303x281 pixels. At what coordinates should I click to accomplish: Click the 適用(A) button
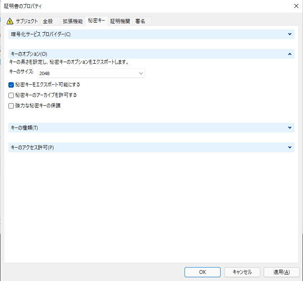point(282,272)
